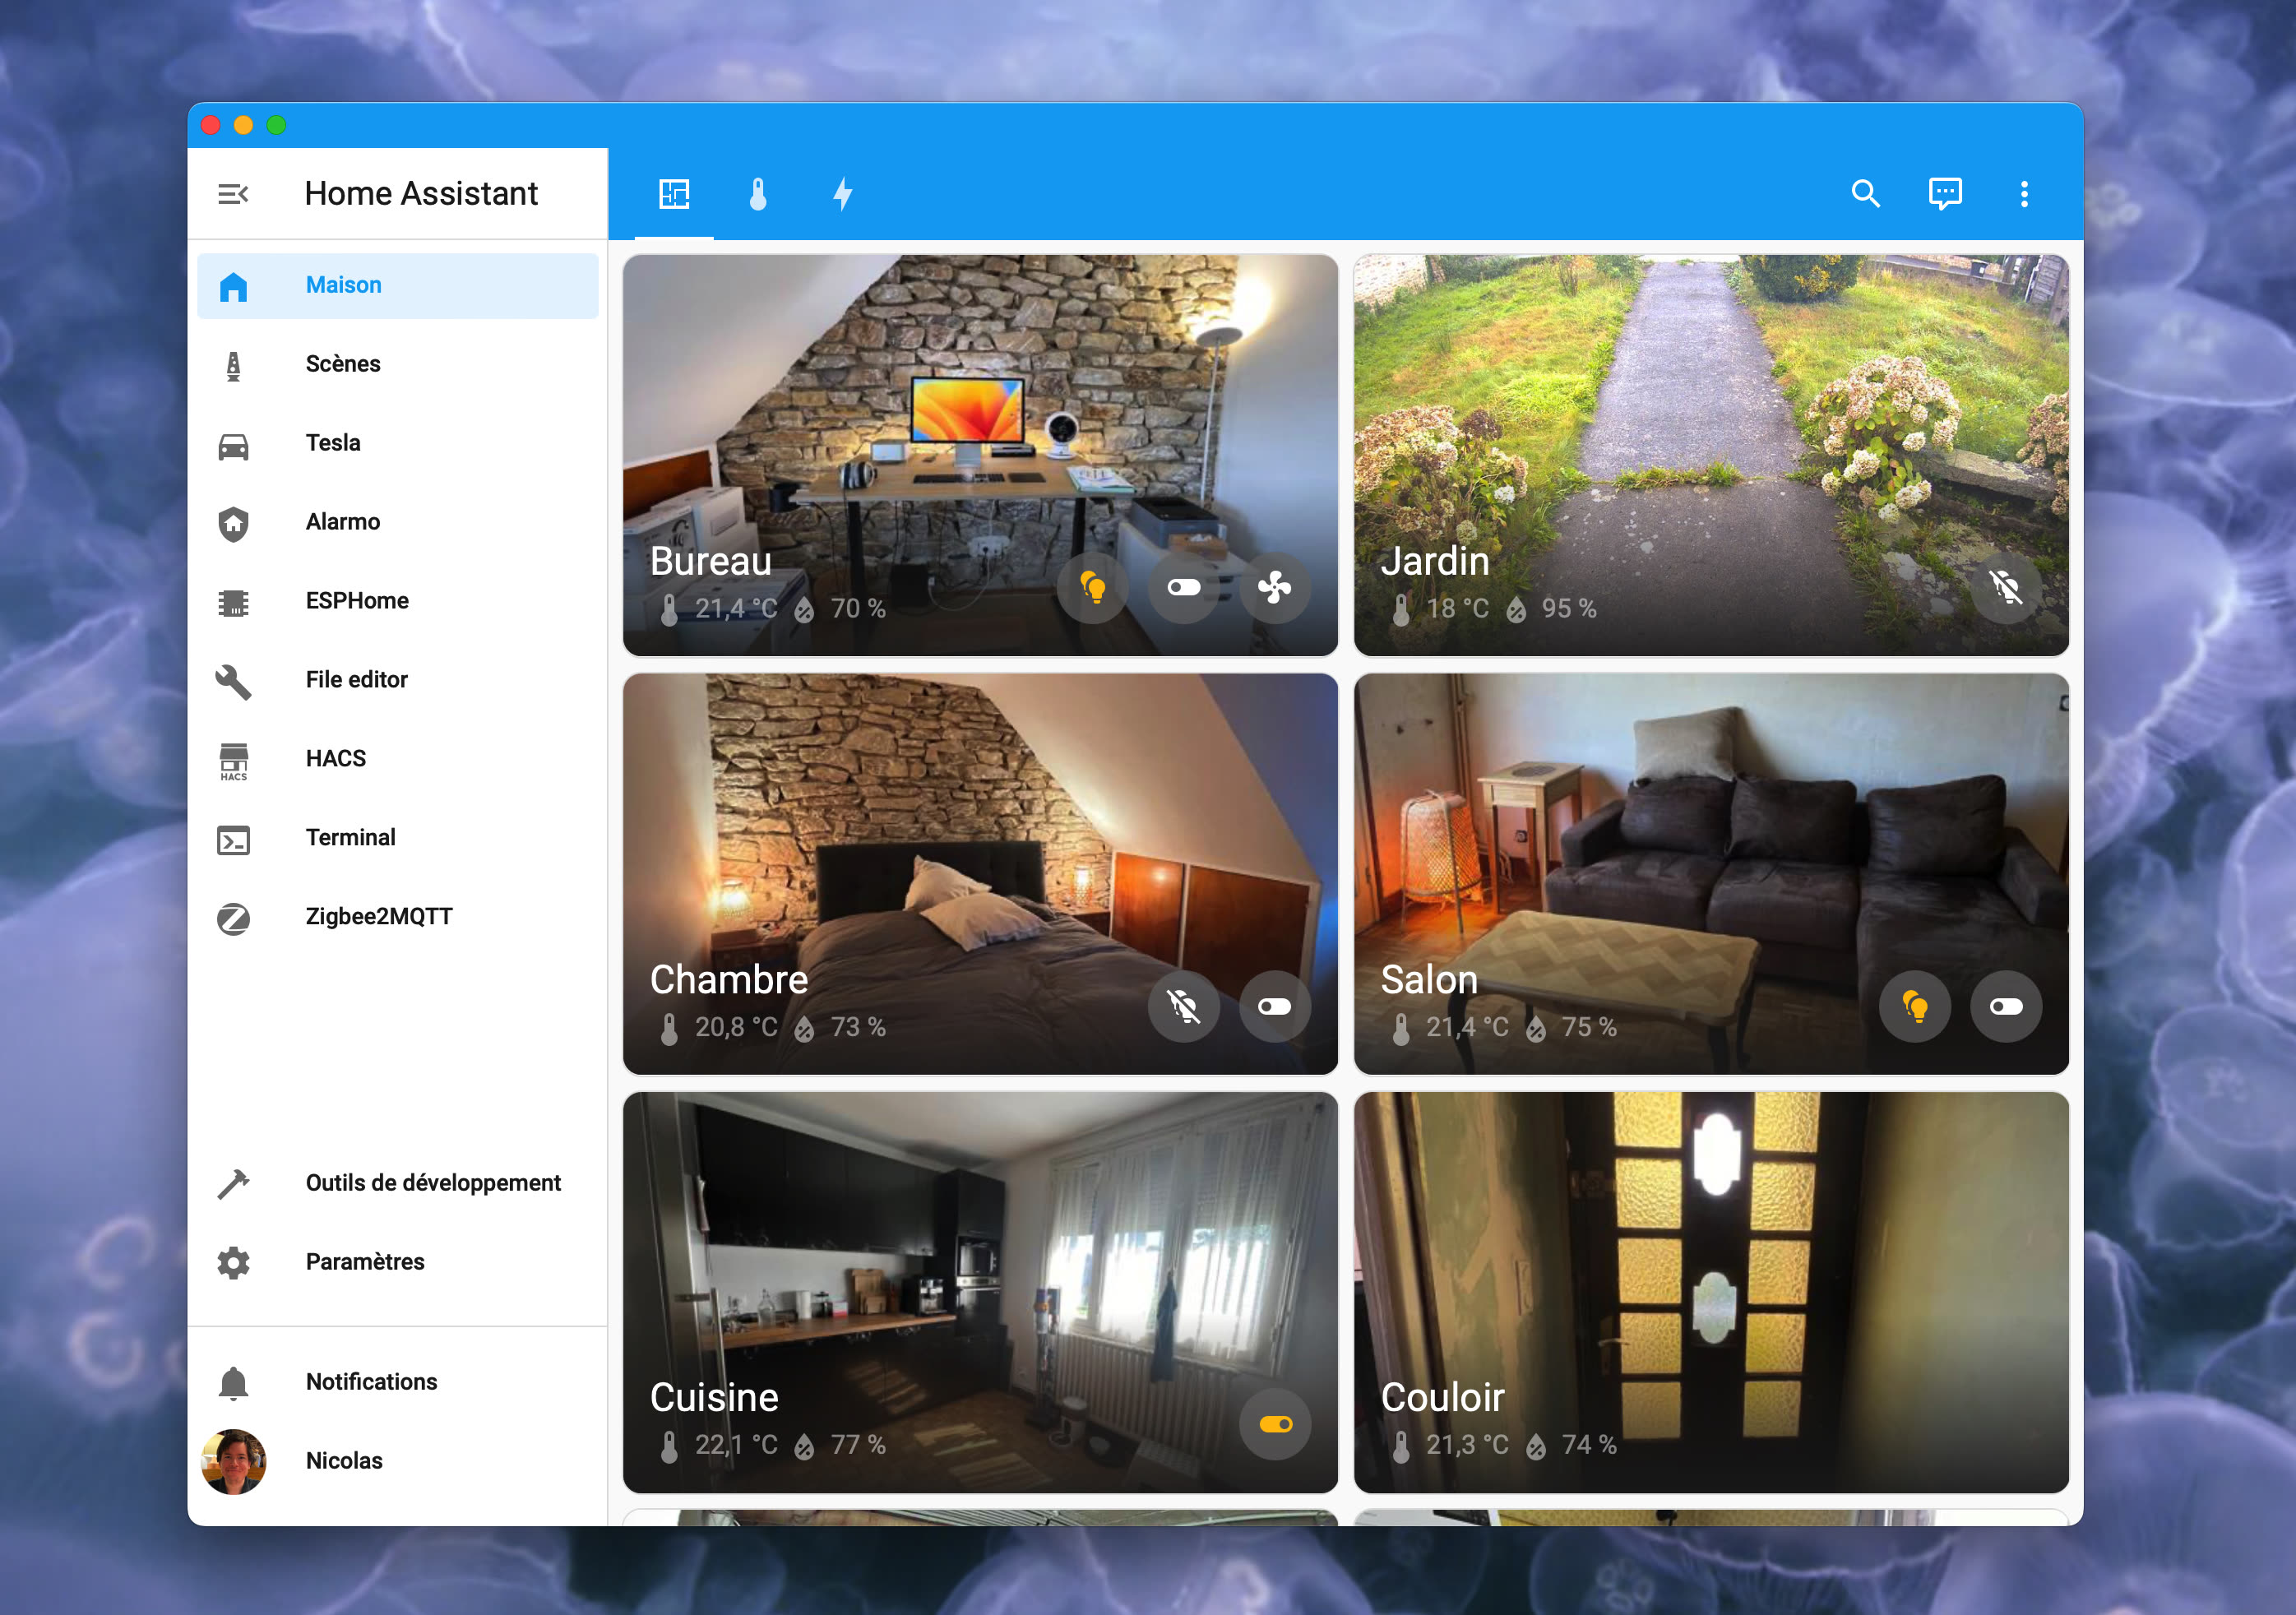The width and height of the screenshot is (2296, 1615).
Task: Click the fan icon on the Bureau card
Action: click(x=1275, y=588)
